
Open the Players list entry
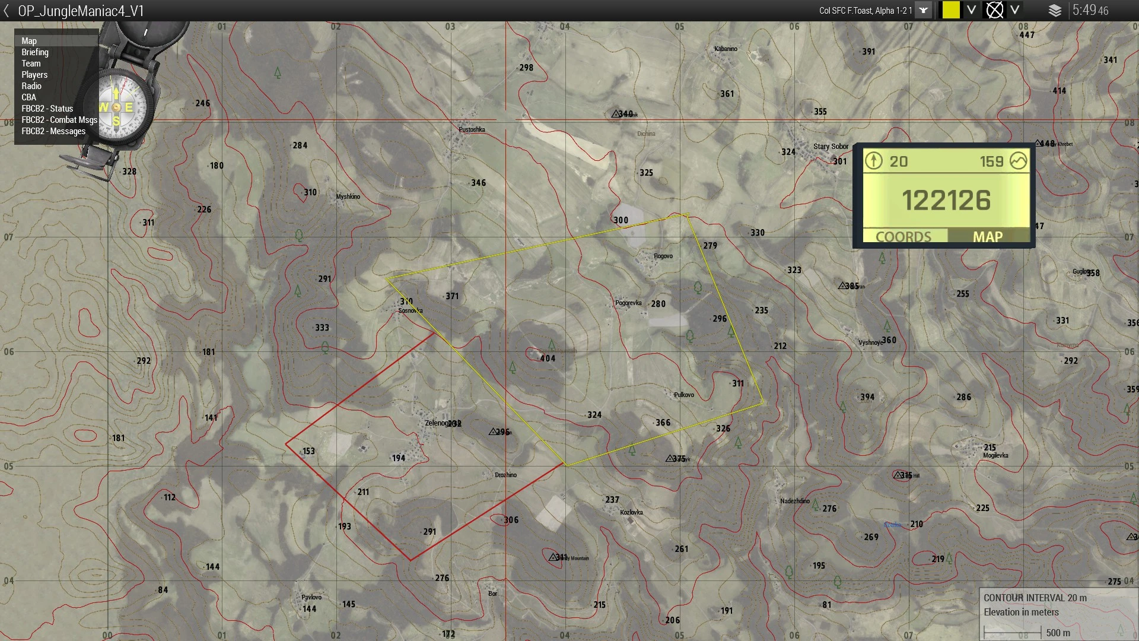tap(34, 75)
